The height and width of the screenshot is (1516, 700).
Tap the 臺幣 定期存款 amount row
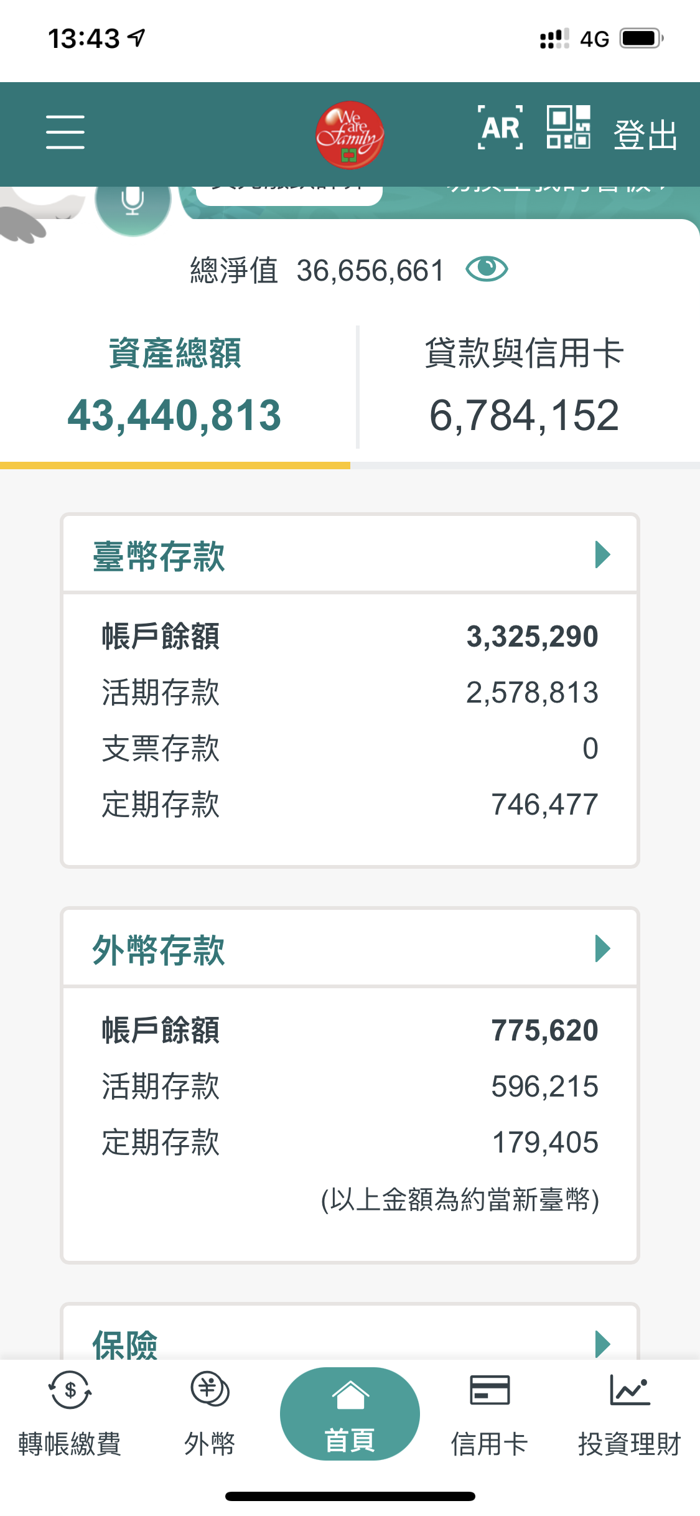pyautogui.click(x=350, y=804)
